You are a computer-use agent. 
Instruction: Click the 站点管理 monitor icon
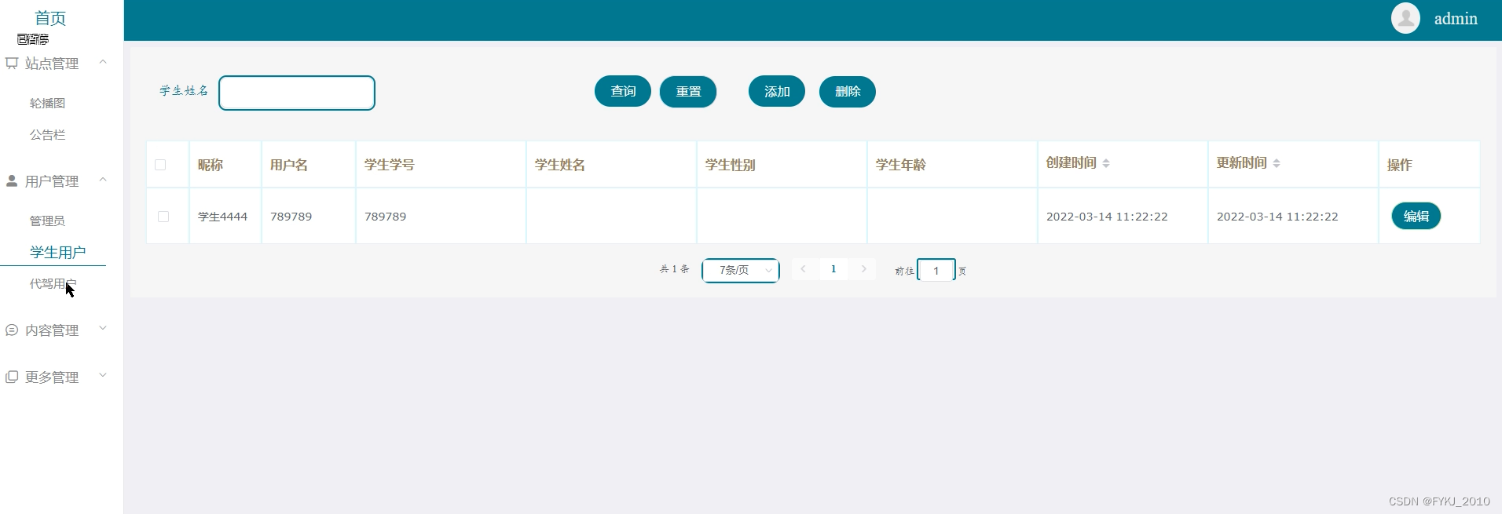click(x=12, y=63)
